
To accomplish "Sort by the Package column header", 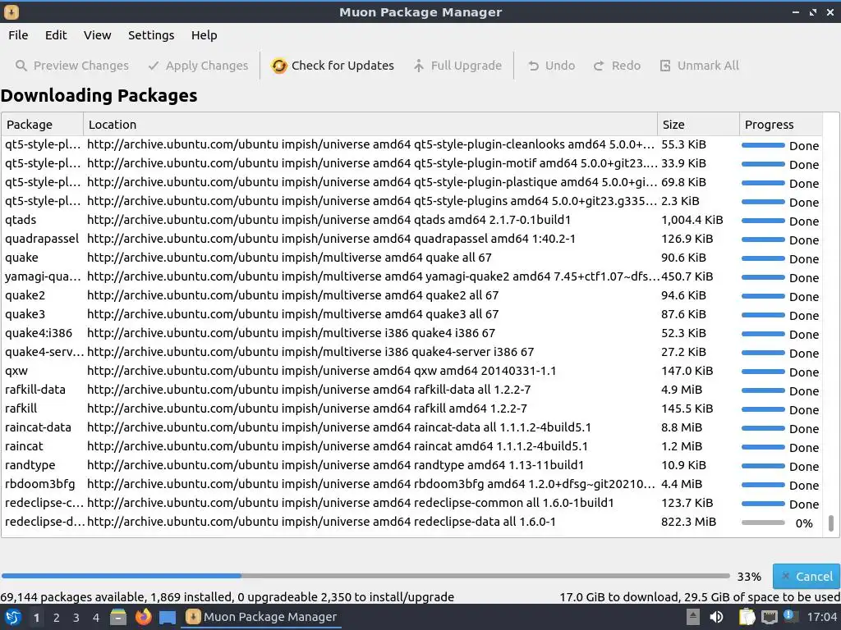I will 43,125.
